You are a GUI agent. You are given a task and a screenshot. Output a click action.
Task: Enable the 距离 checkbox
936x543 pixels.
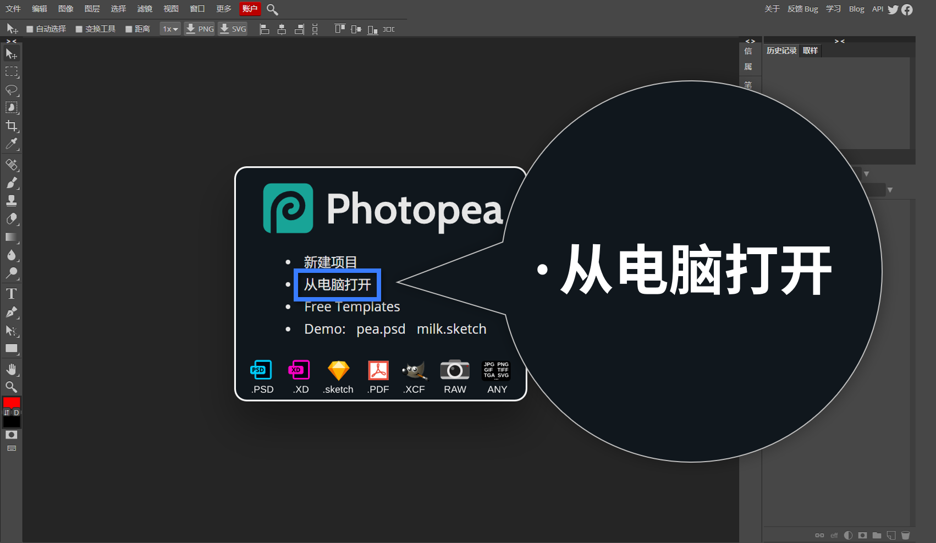(x=129, y=29)
